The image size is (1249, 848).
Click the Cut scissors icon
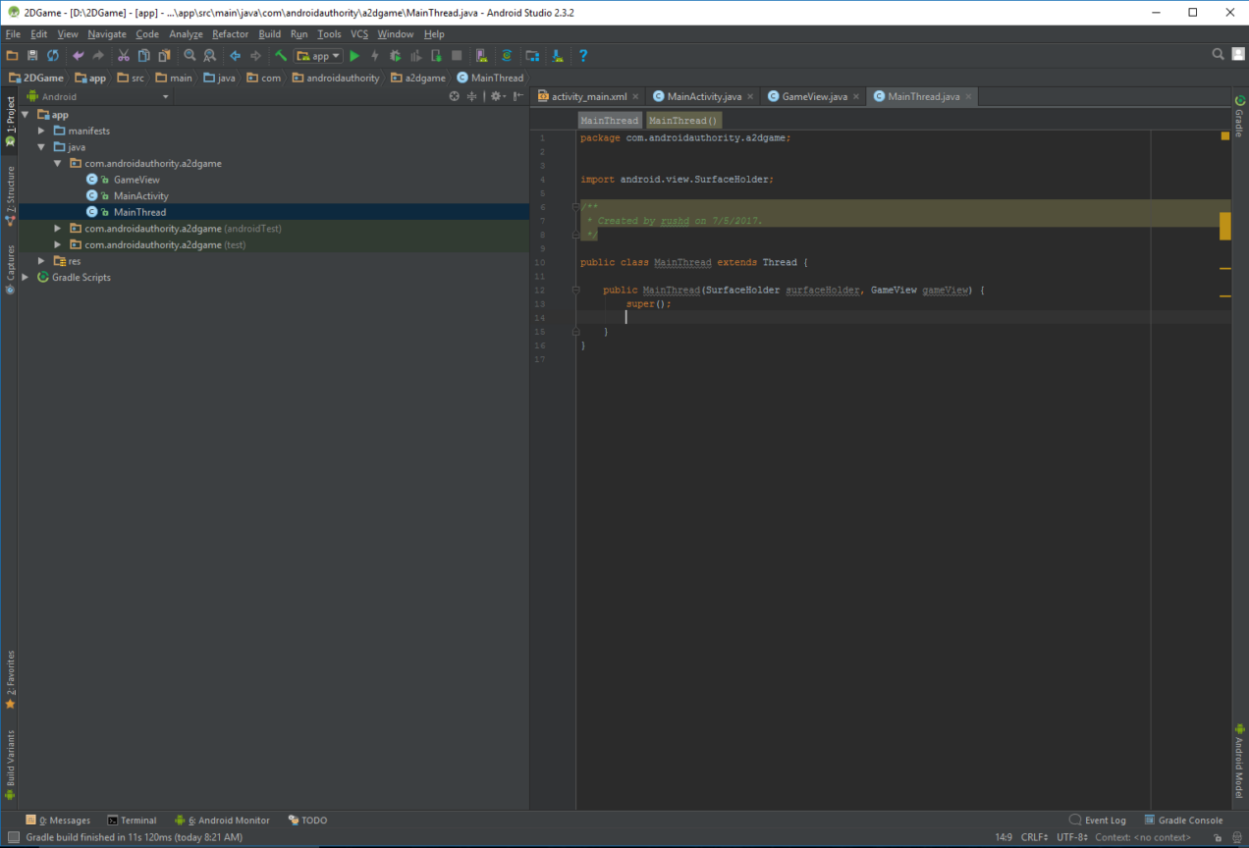coord(123,56)
